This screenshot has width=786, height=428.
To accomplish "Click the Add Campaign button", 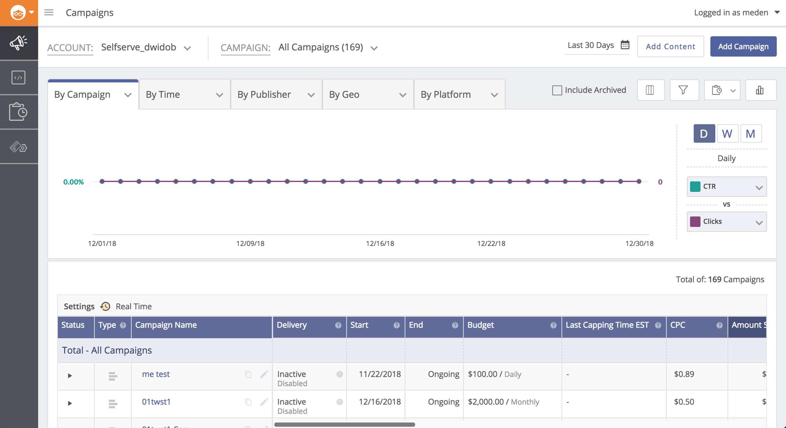I will click(x=743, y=47).
